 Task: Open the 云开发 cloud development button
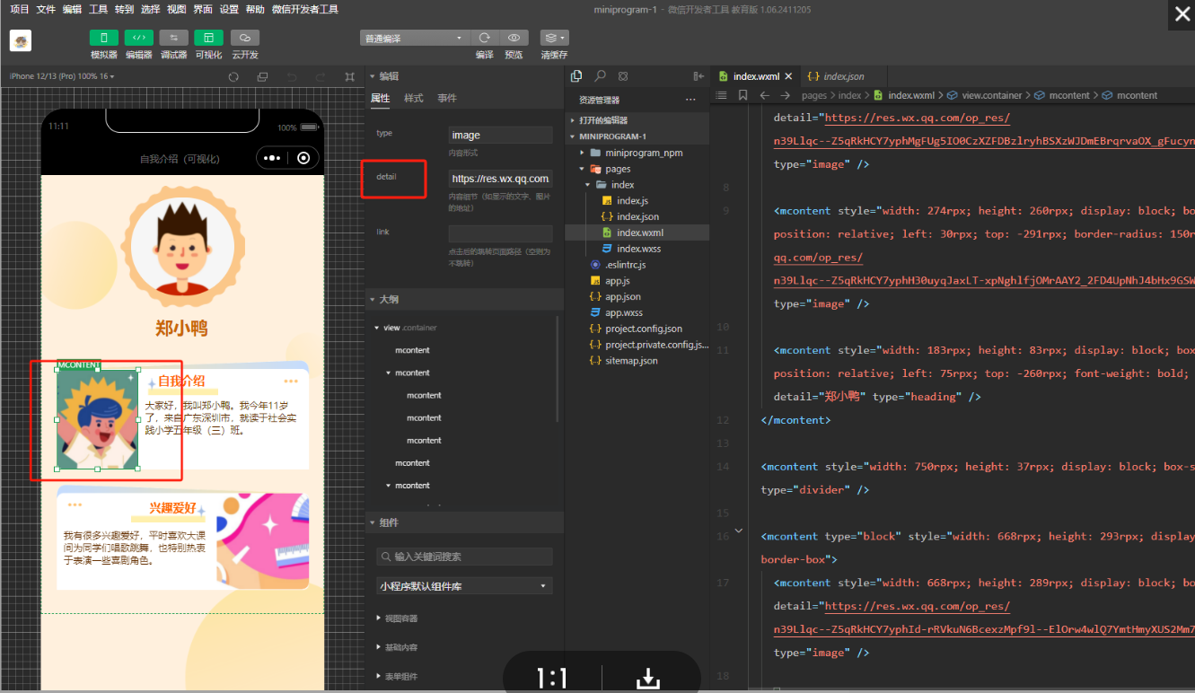(244, 38)
